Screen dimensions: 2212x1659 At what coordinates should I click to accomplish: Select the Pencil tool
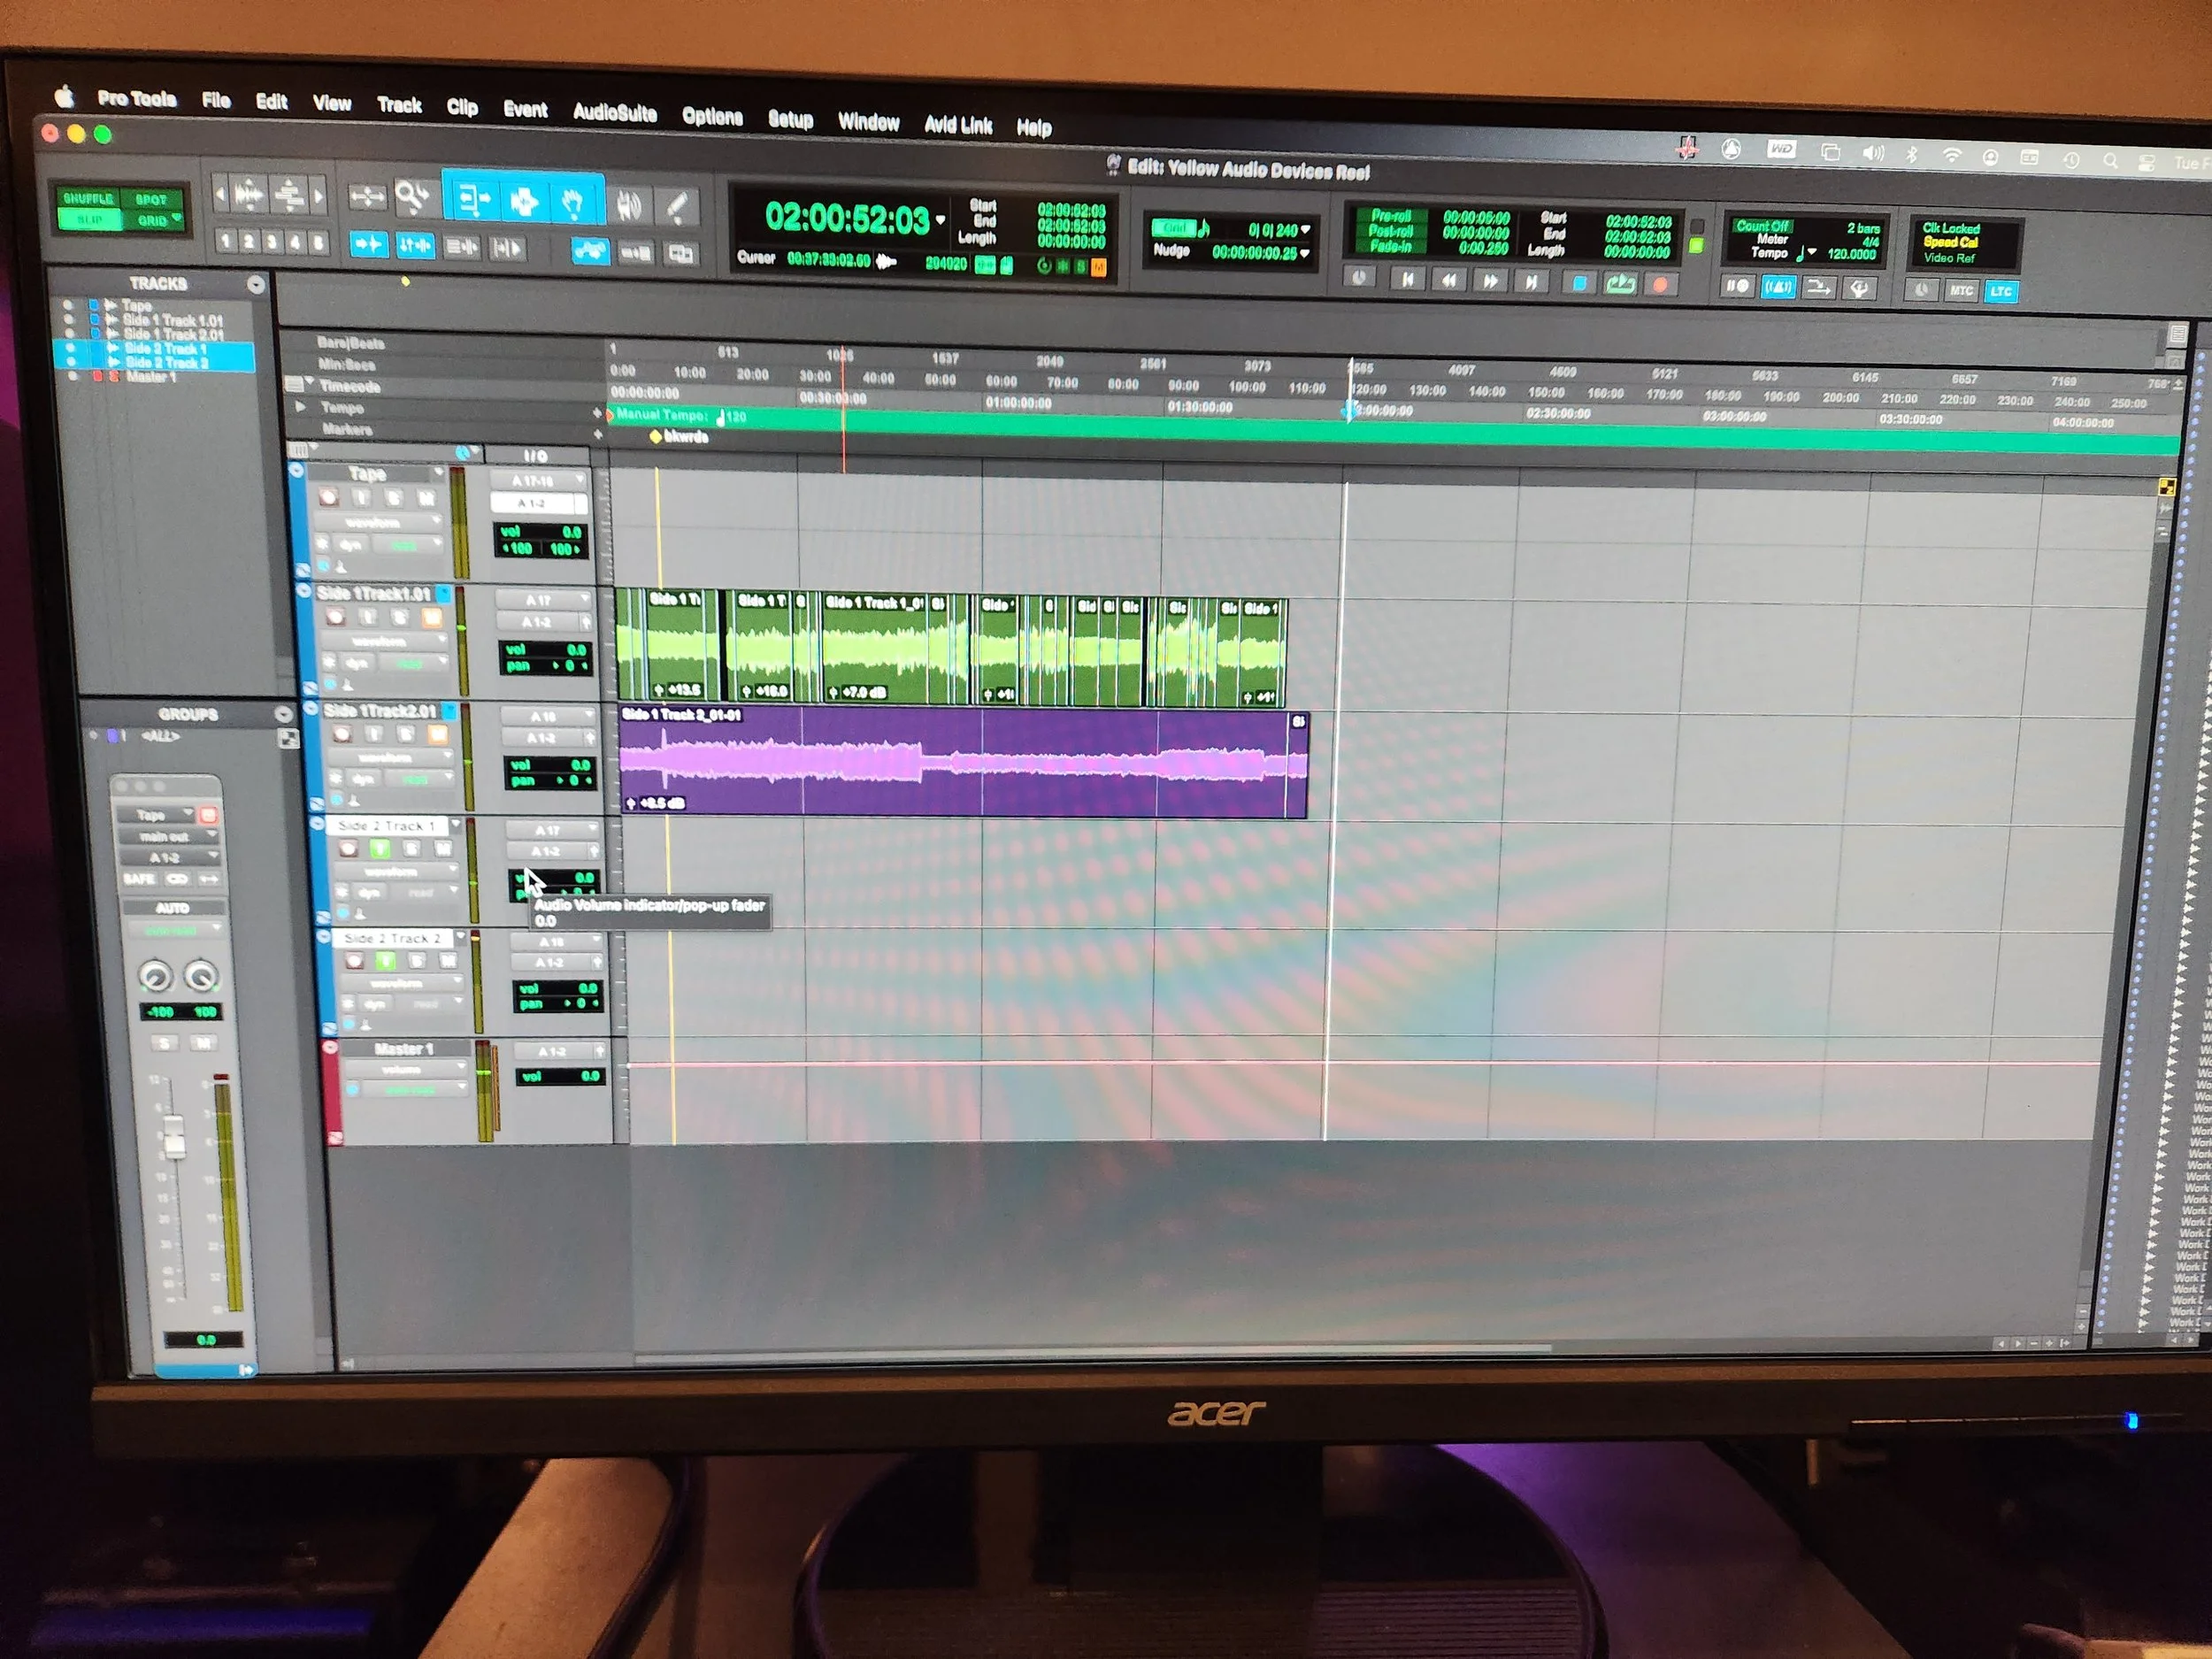pyautogui.click(x=677, y=208)
